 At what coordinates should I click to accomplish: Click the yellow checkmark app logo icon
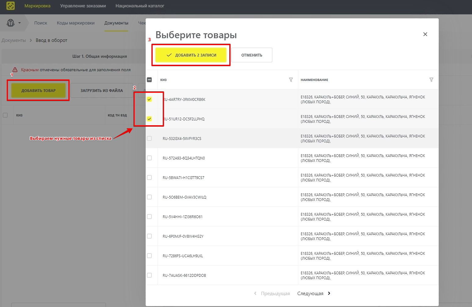point(10,6)
